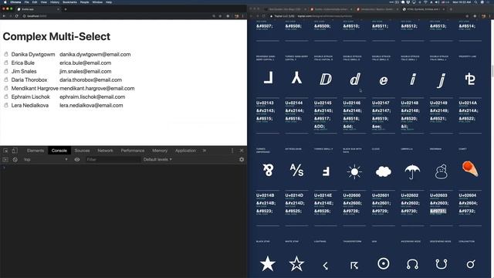Image resolution: width=494 pixels, height=278 pixels.
Task: Click the double-struck italic small j glyph
Action: click(442, 80)
